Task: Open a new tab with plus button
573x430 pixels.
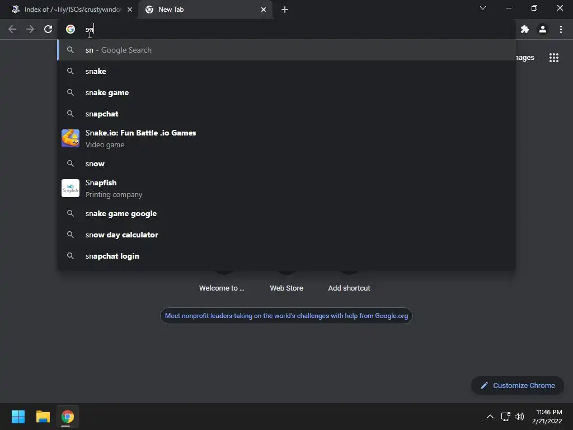Action: (285, 10)
